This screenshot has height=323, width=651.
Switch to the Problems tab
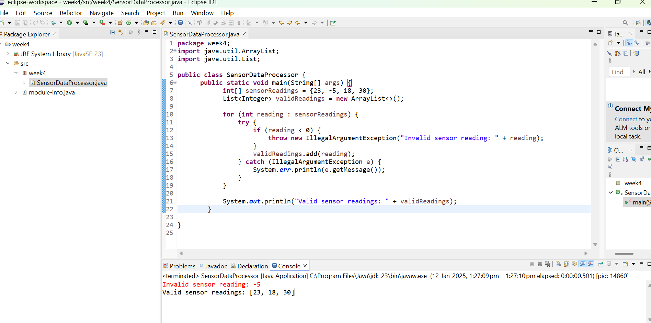[x=179, y=266]
